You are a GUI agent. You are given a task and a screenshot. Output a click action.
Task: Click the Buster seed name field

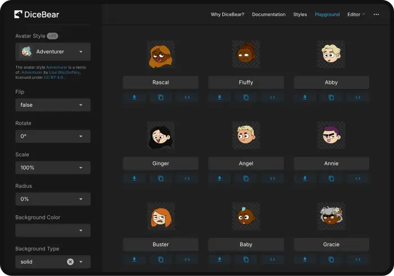tap(160, 245)
